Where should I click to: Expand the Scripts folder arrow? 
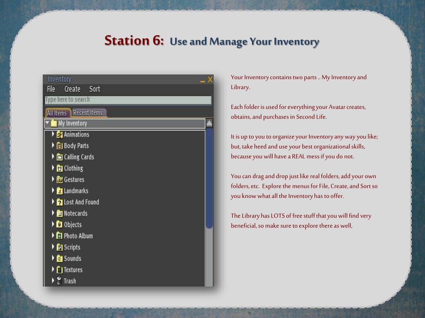pyautogui.click(x=53, y=247)
